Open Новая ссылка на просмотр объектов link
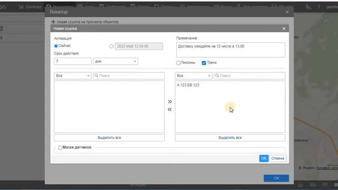 click(88, 22)
